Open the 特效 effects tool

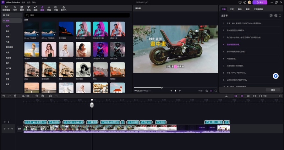pyautogui.click(x=49, y=8)
